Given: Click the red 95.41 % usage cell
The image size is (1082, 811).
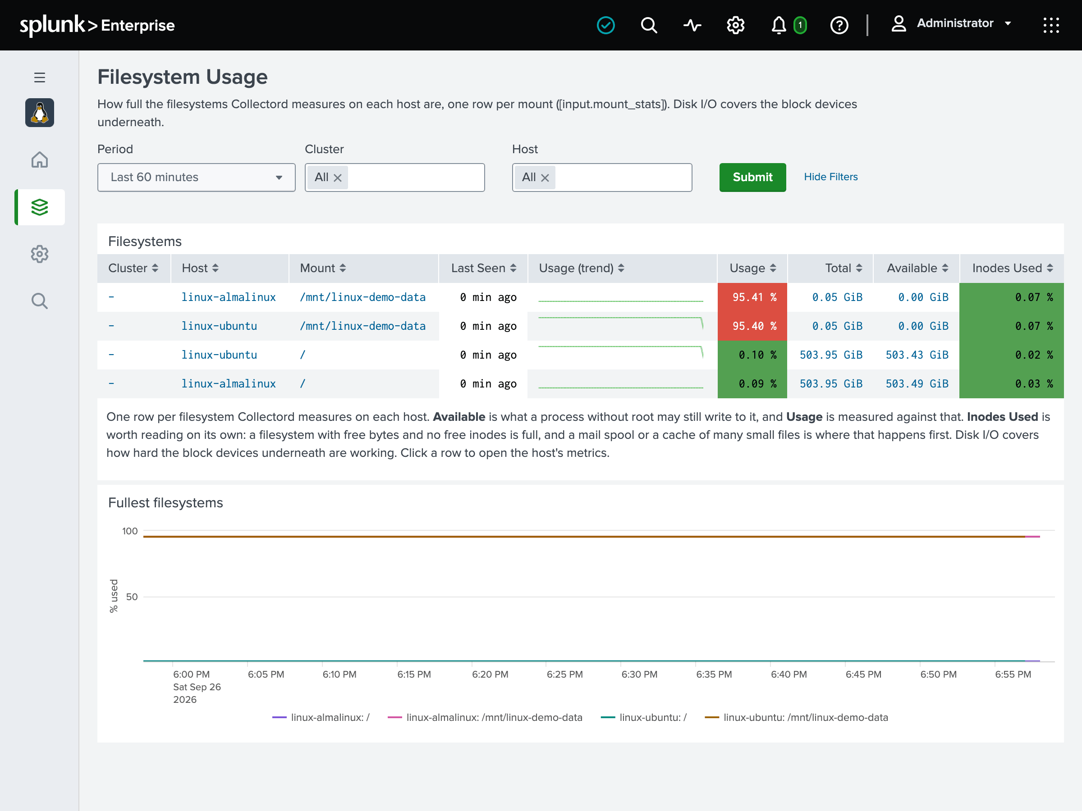Looking at the screenshot, I should pos(752,297).
